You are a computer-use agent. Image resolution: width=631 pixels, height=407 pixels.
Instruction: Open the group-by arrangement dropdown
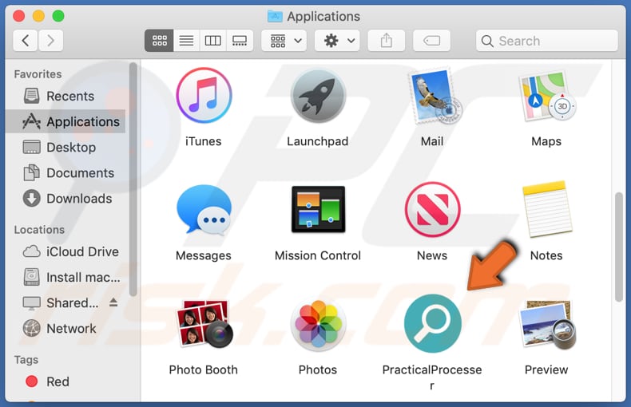(284, 41)
